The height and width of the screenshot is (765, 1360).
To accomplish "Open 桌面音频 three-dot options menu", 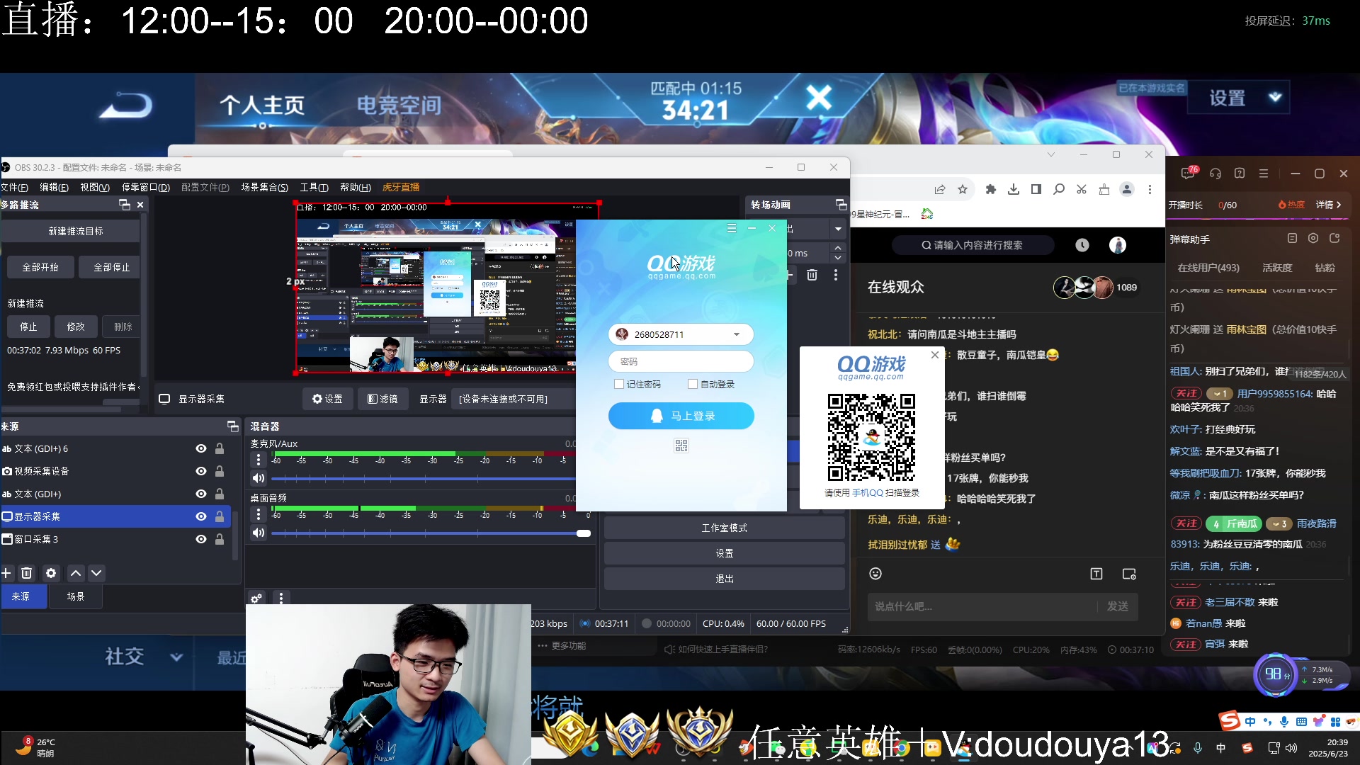I will 259,514.
